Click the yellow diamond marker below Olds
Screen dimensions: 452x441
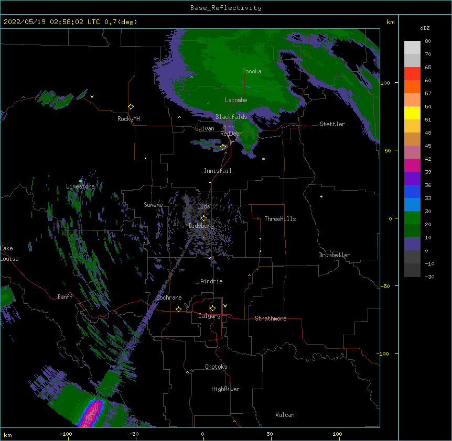[x=203, y=218]
